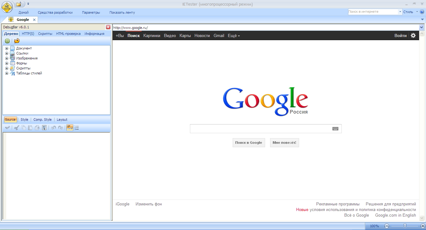This screenshot has width=426, height=230.
Task: Click the apply checkmark icon in source toolbar
Action: point(7,128)
